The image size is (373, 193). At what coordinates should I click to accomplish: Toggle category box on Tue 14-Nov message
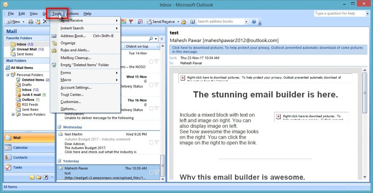(x=151, y=61)
